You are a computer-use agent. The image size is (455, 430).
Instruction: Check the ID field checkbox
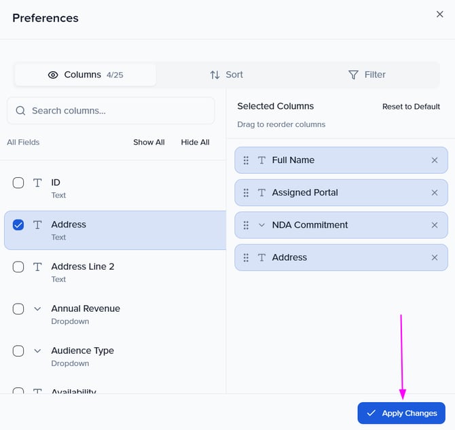(x=18, y=183)
